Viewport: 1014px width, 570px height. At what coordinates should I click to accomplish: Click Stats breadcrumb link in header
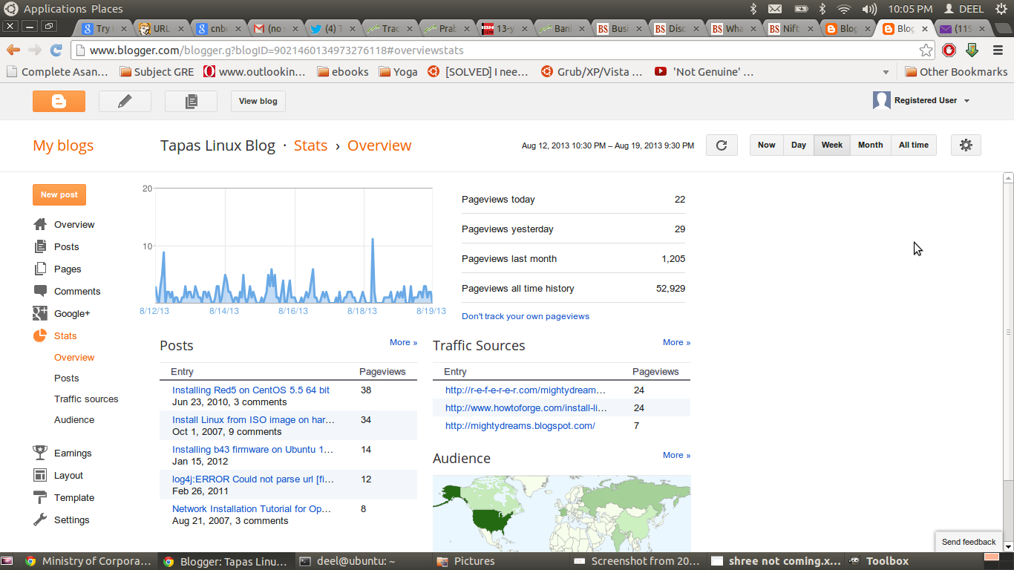click(x=310, y=145)
